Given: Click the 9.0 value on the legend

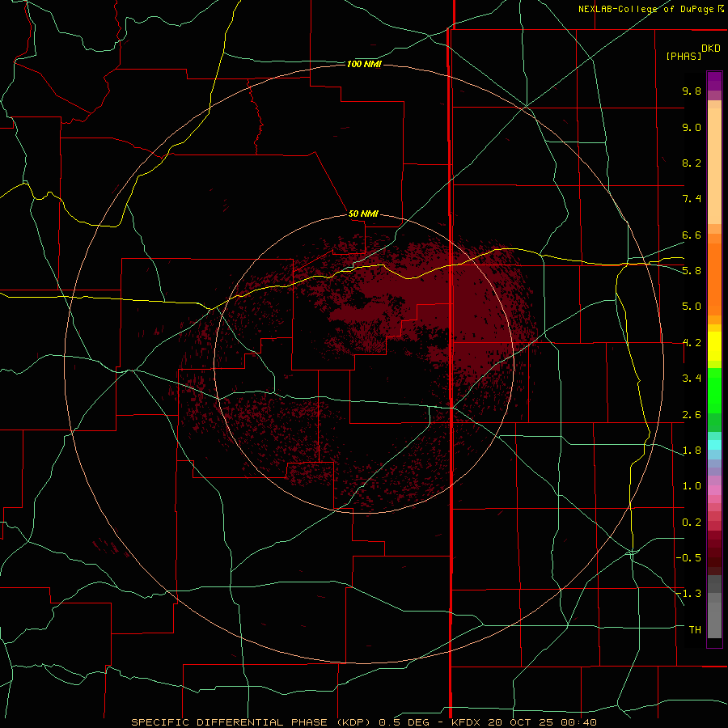Looking at the screenshot, I should [692, 127].
